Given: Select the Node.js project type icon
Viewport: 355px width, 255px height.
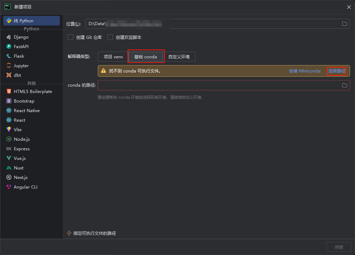Looking at the screenshot, I should coord(9,139).
